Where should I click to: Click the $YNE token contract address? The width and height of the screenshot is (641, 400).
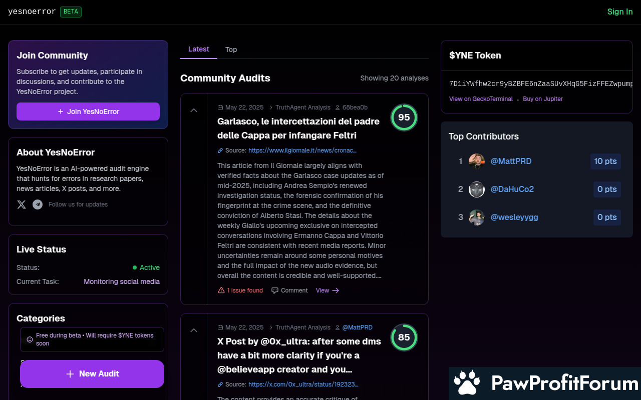(540, 83)
